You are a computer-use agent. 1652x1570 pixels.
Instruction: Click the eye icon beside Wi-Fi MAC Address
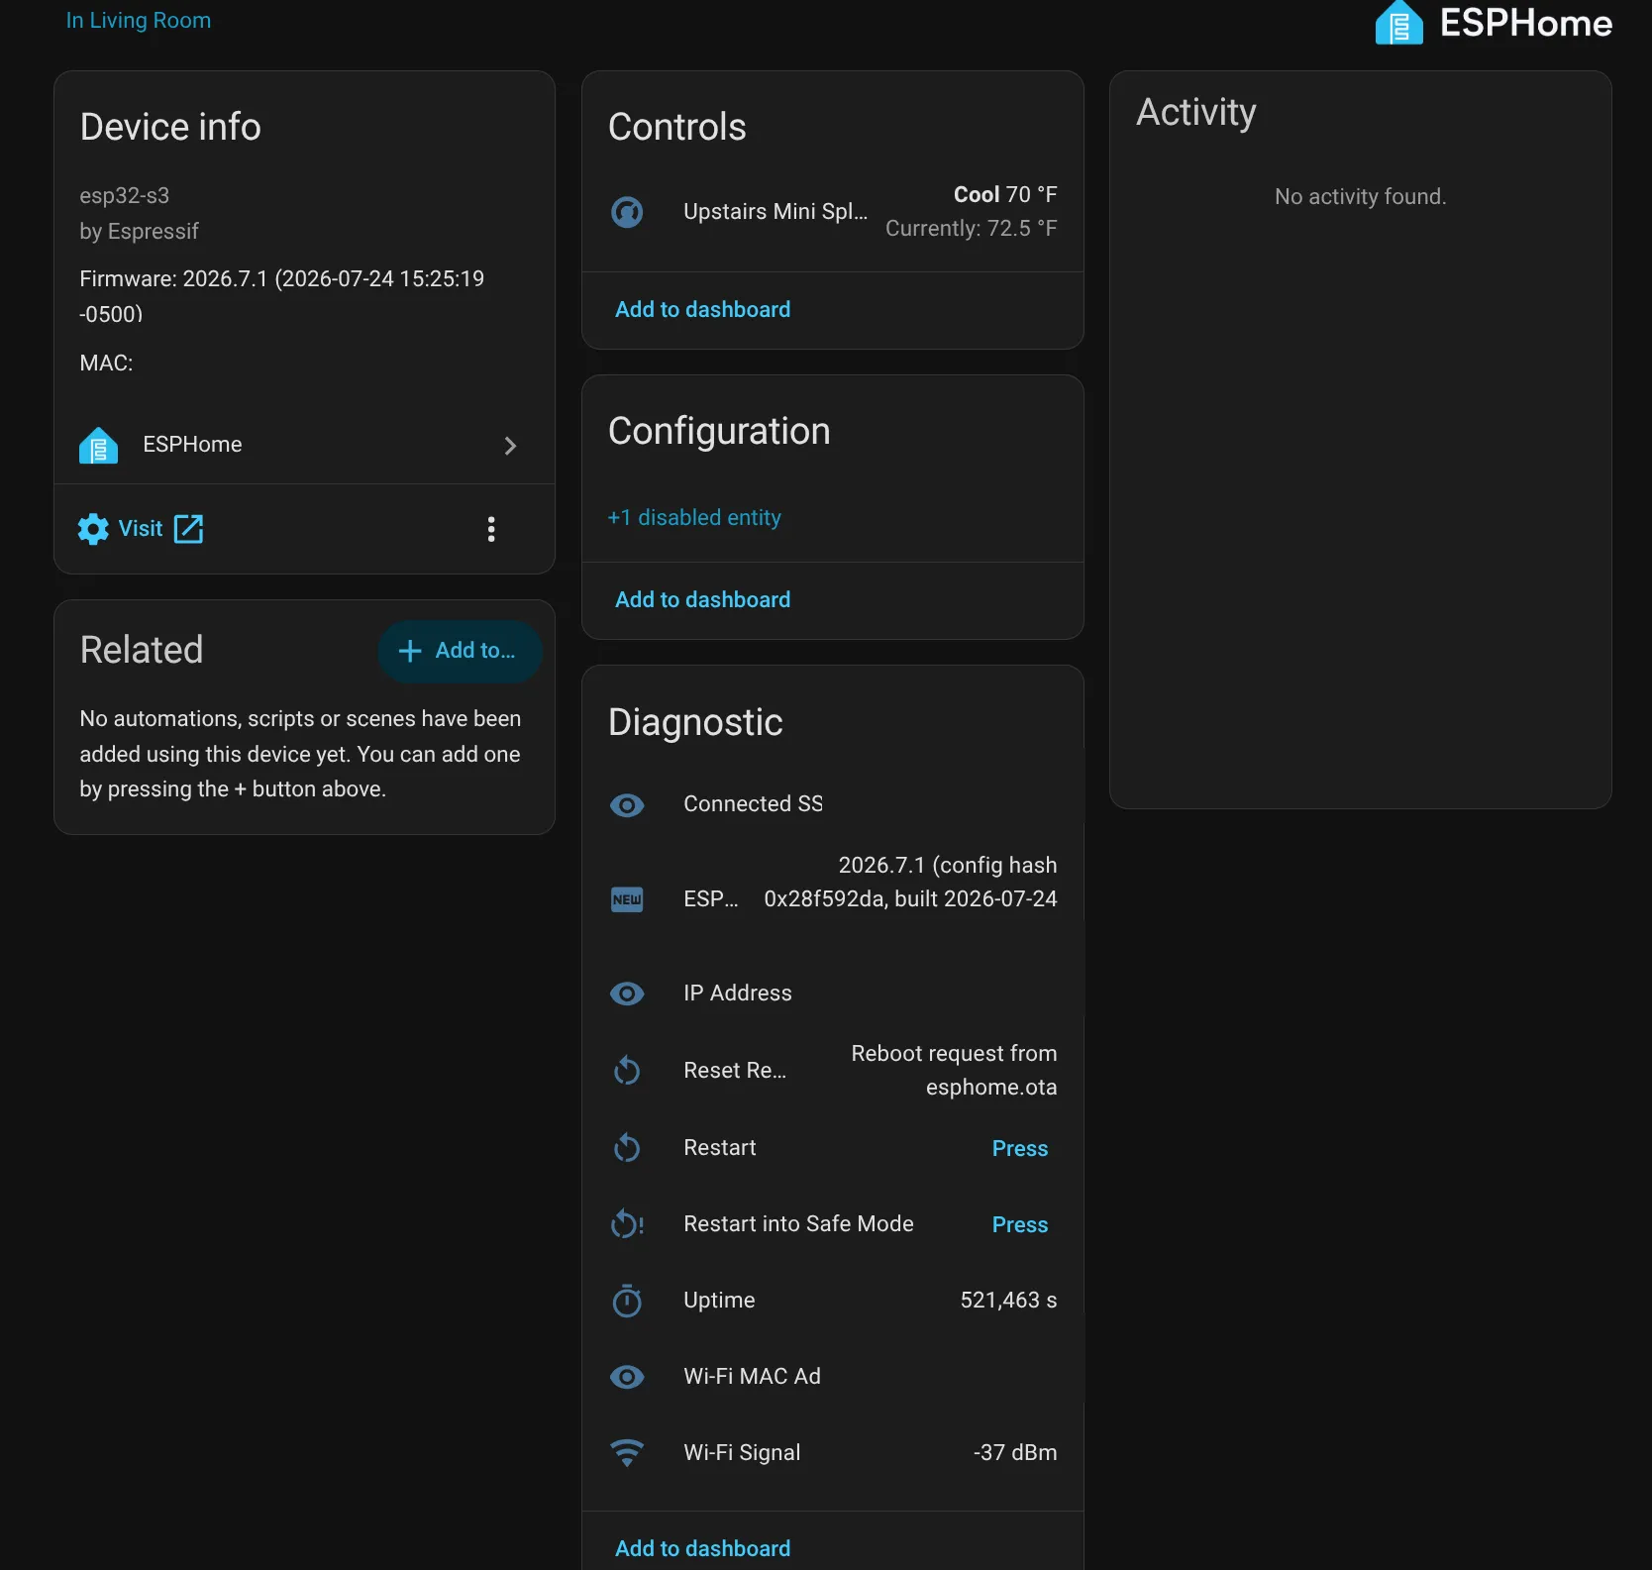(627, 1377)
